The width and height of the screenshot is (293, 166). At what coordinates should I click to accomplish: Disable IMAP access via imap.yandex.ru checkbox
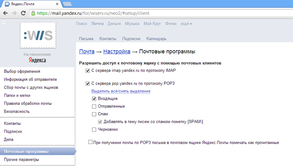[x=88, y=71]
